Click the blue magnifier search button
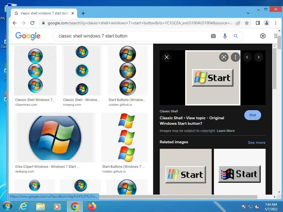 point(236,36)
